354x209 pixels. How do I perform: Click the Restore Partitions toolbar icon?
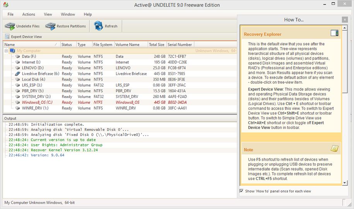click(50, 26)
